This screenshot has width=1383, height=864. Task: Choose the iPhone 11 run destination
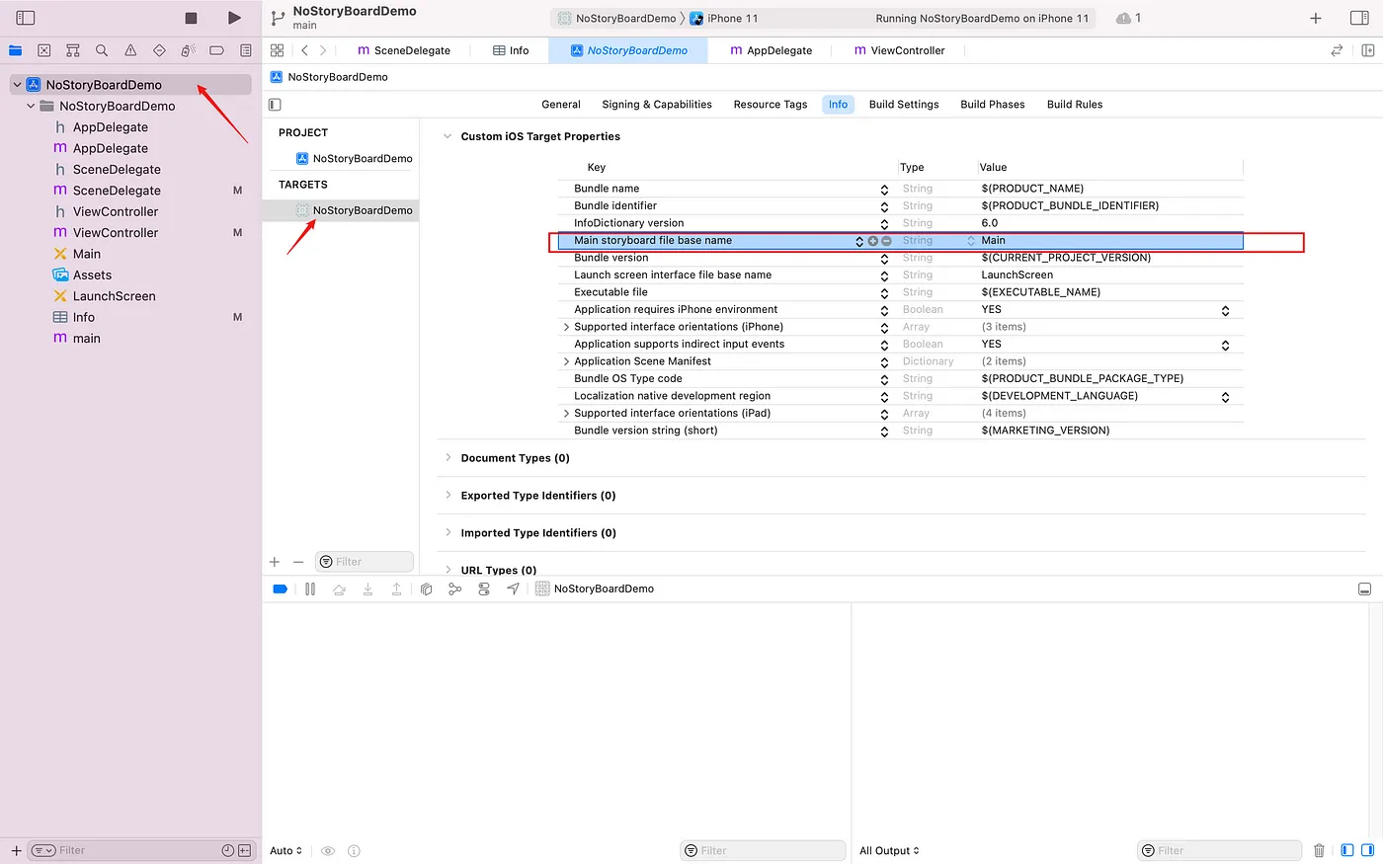pyautogui.click(x=724, y=18)
